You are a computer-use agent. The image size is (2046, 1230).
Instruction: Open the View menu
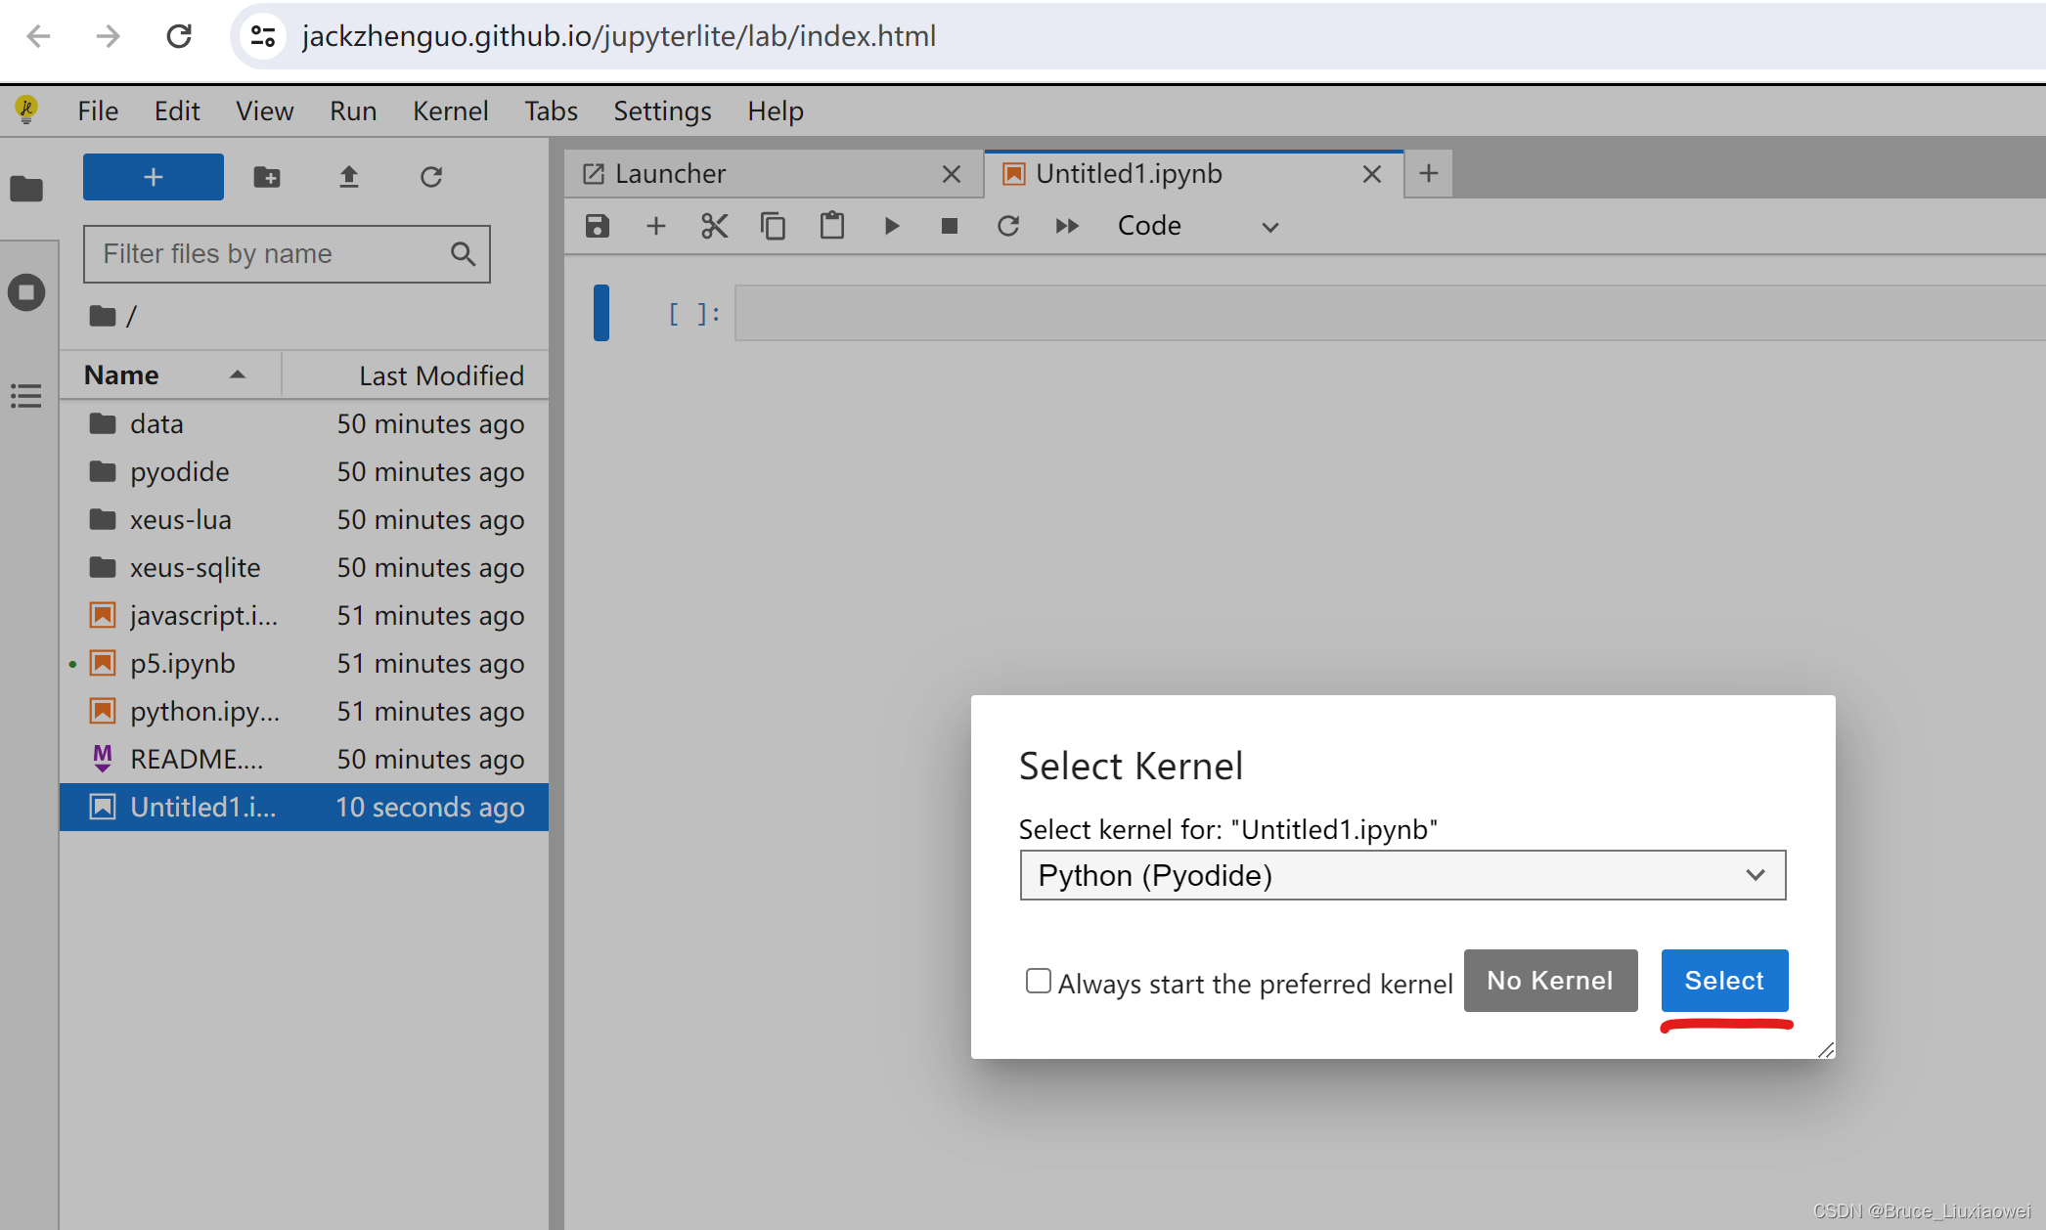(x=264, y=110)
